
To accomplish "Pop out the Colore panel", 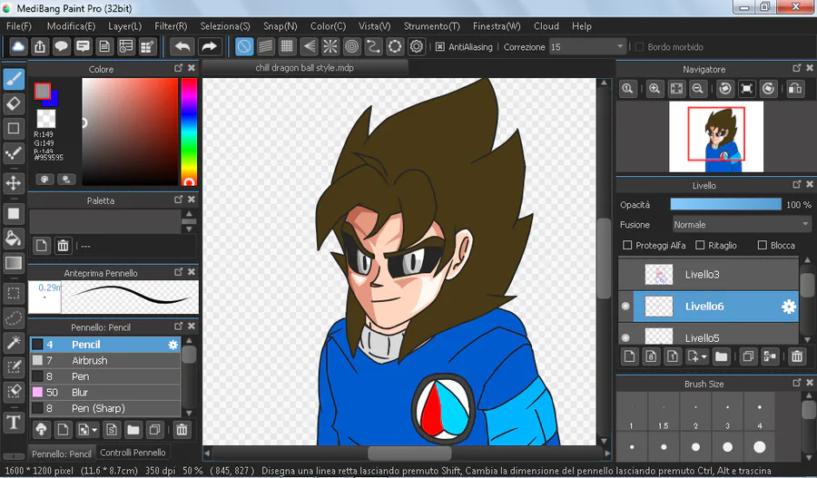I will point(178,68).
